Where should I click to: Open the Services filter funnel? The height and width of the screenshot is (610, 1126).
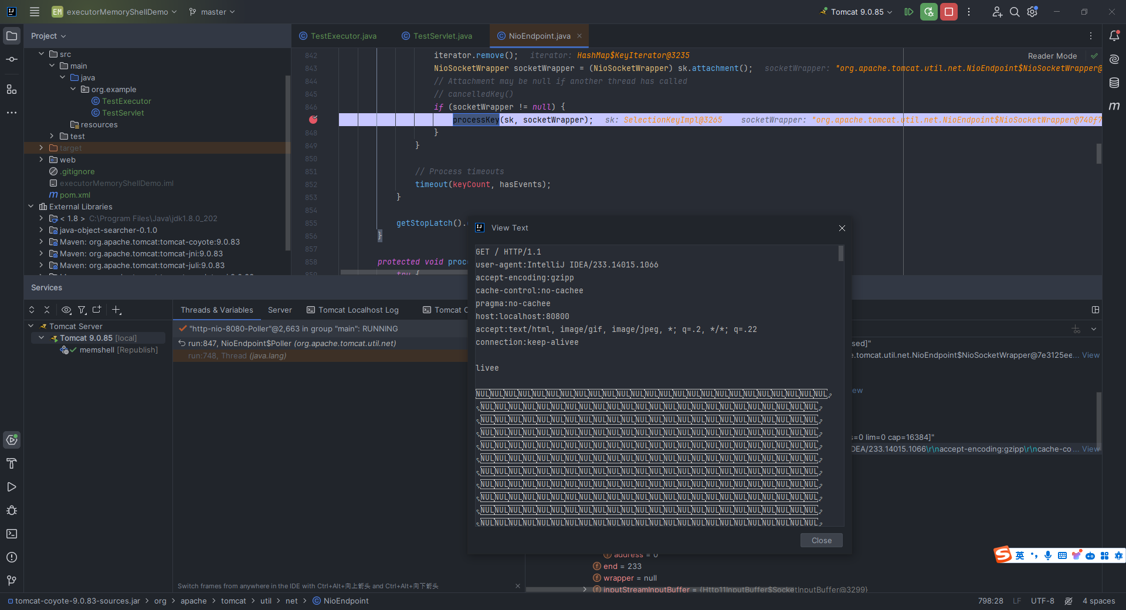point(82,310)
